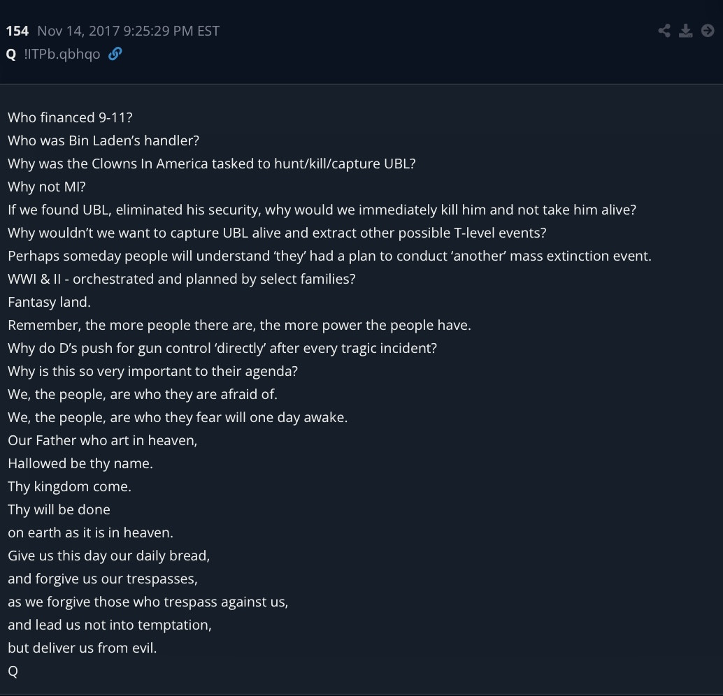Click the line "Our Father who art in heaven,"

click(x=103, y=440)
